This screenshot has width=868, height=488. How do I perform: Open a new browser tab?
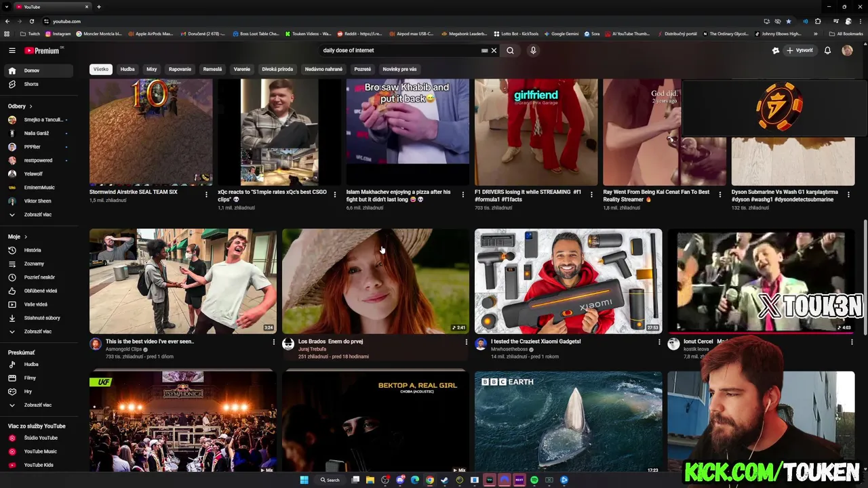99,7
